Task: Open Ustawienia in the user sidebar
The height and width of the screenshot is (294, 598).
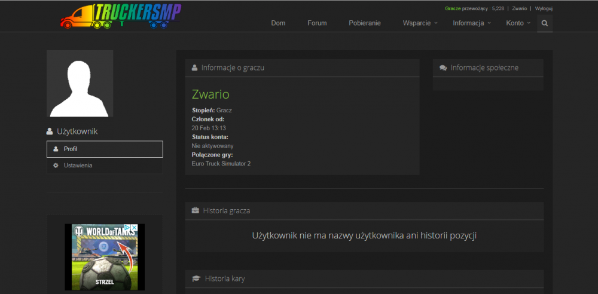Action: click(x=78, y=166)
